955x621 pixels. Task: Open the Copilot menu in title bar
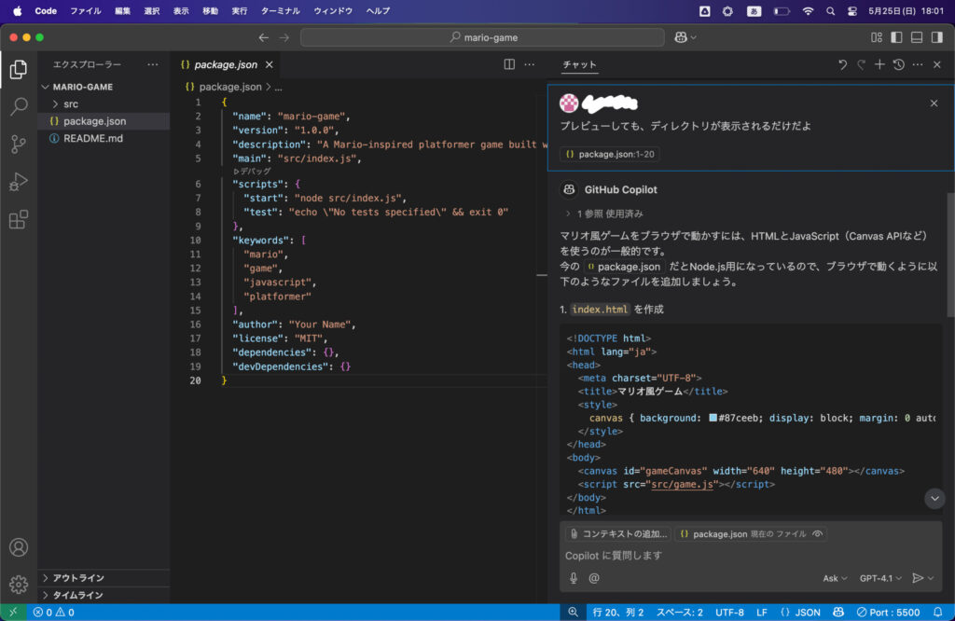pos(685,37)
